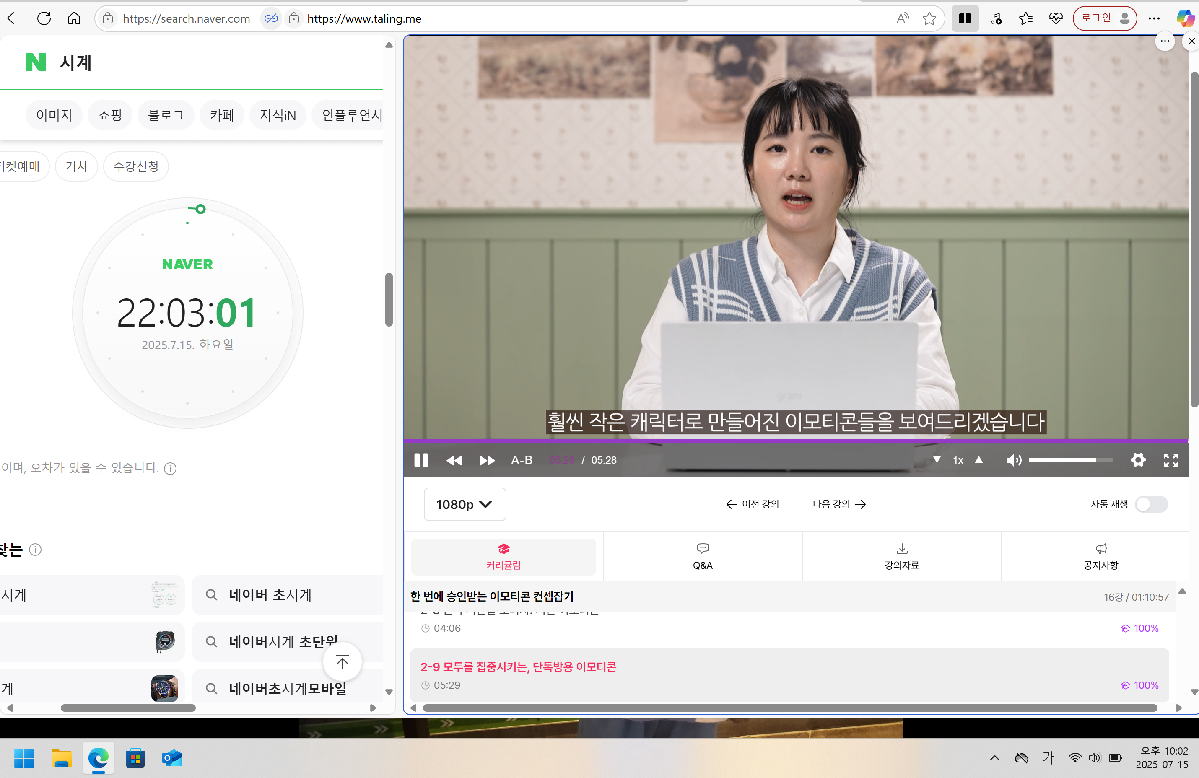1199x778 pixels.
Task: Decrease playback speed with down arrow
Action: 937,460
